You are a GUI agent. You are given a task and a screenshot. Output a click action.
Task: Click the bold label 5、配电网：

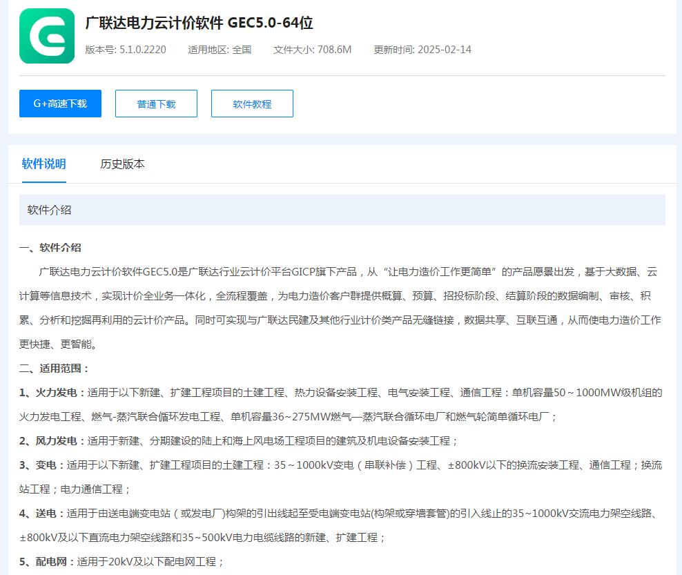tap(48, 561)
